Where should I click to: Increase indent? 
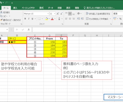(x=82, y=19)
